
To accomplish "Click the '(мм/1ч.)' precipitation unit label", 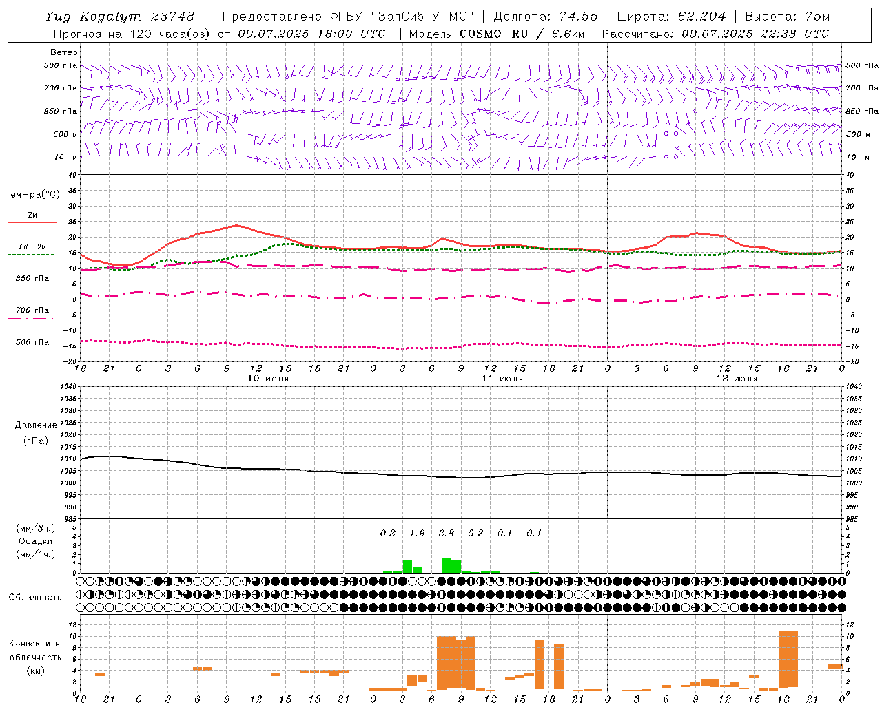I will coord(36,554).
